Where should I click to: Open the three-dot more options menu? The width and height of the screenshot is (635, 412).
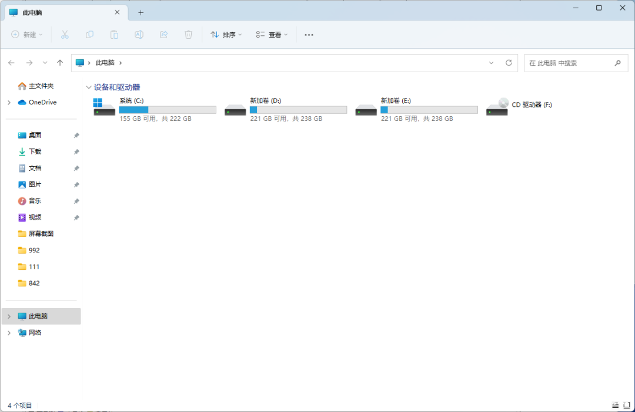coord(309,35)
